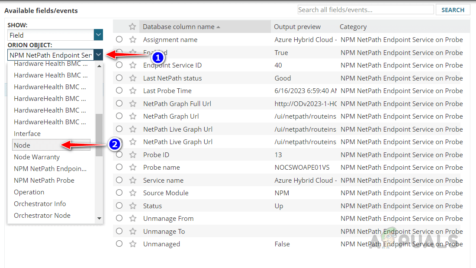Click the dropdown list scrollbar thumb
The width and height of the screenshot is (476, 268).
click(x=99, y=134)
